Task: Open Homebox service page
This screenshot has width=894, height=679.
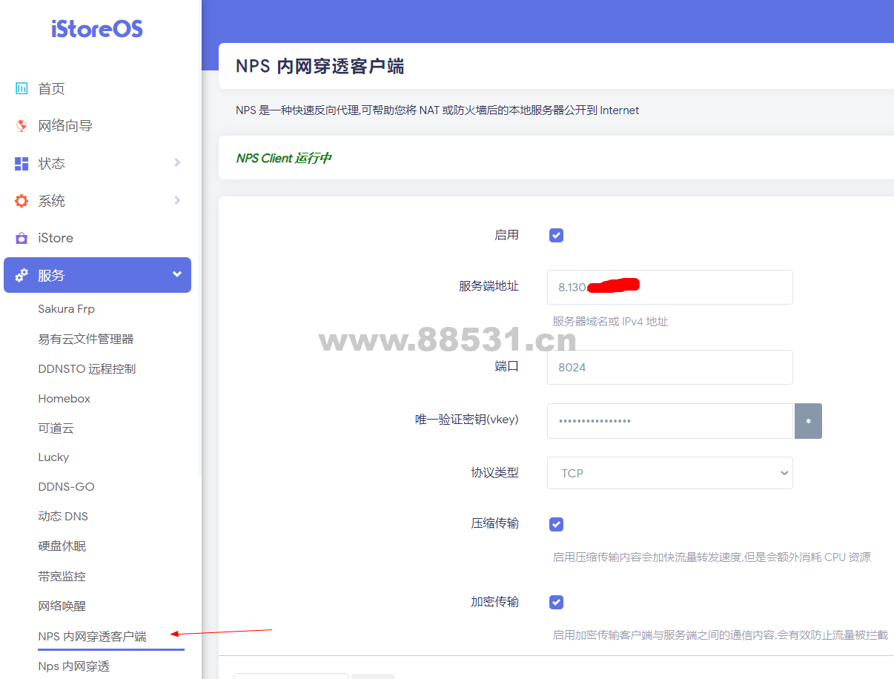Action: coord(64,399)
